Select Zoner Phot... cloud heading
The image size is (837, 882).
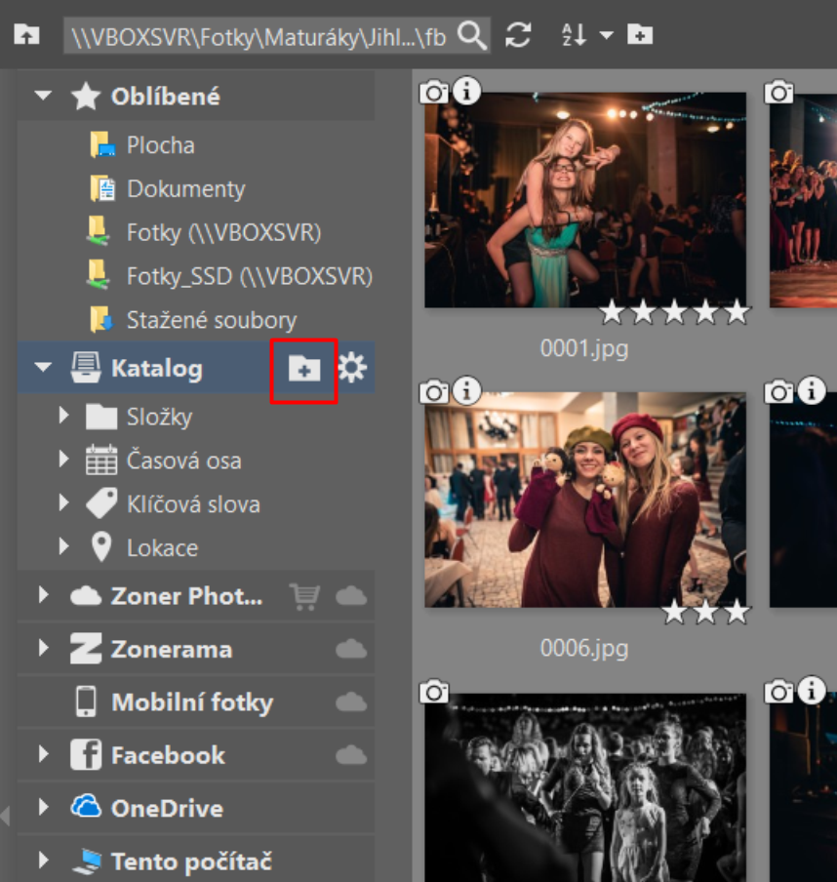point(186,596)
